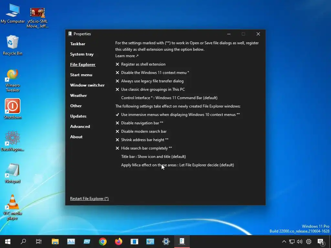The image size is (331, 248).
Task: Toggle Disable the Windows 11 context menu
Action: tap(152, 73)
